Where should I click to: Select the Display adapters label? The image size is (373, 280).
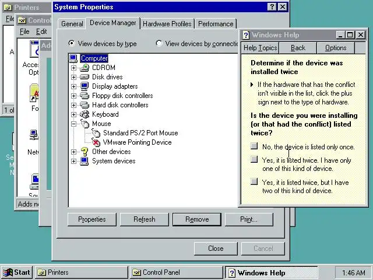115,86
